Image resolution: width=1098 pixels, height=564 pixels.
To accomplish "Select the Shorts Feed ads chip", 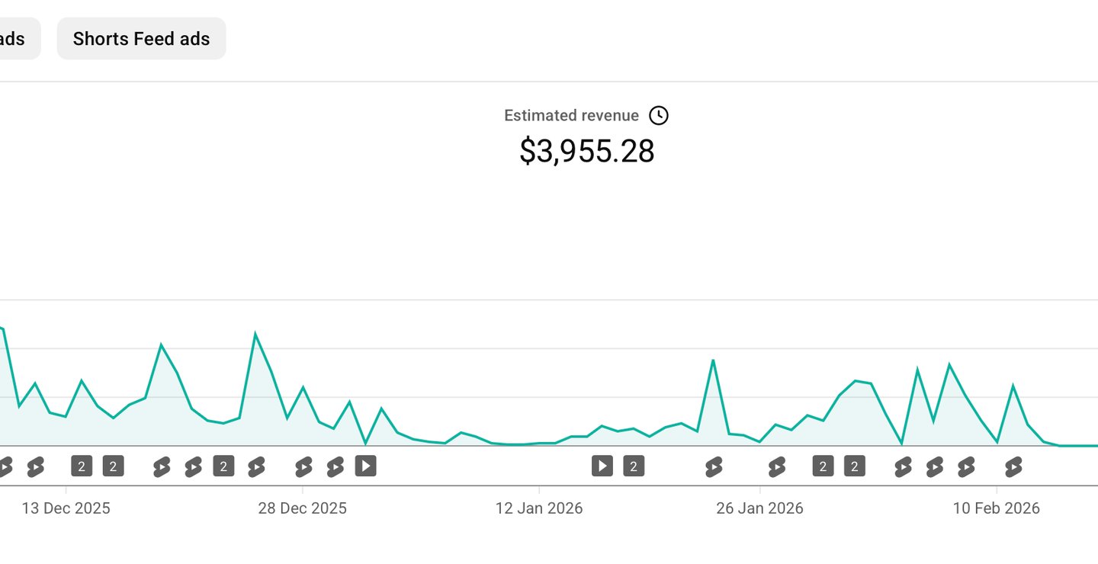I will tap(141, 39).
